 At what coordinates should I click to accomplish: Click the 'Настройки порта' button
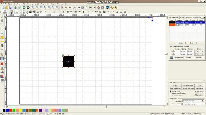point(175,104)
